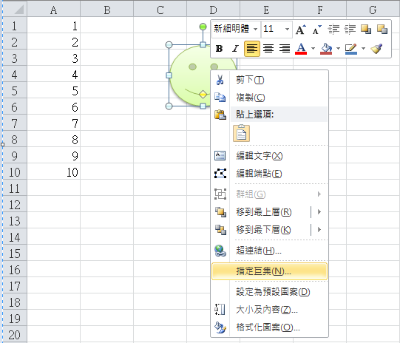The image size is (400, 343).
Task: Click the Format Painter brush icon
Action: pos(376,49)
